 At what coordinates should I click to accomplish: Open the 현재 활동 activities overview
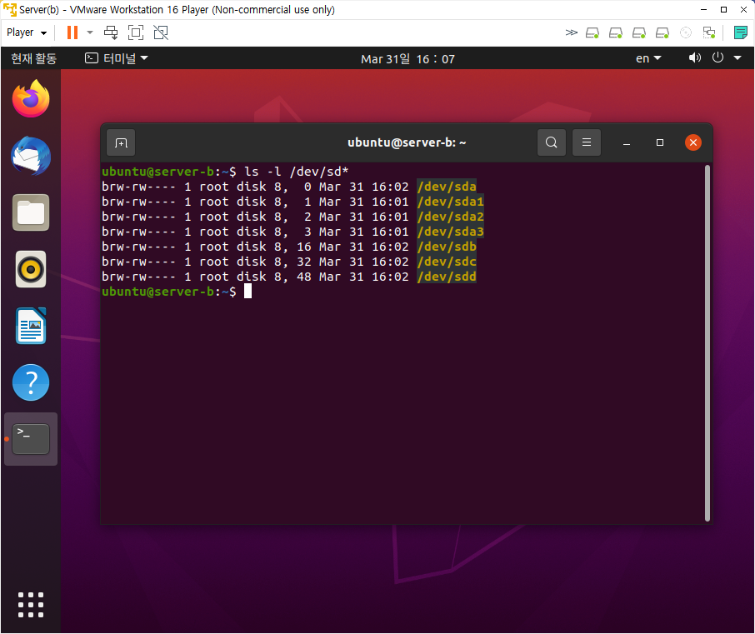pos(33,58)
